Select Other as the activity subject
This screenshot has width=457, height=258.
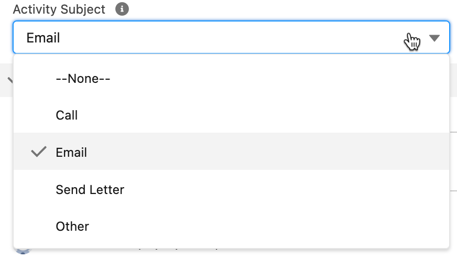tap(72, 226)
